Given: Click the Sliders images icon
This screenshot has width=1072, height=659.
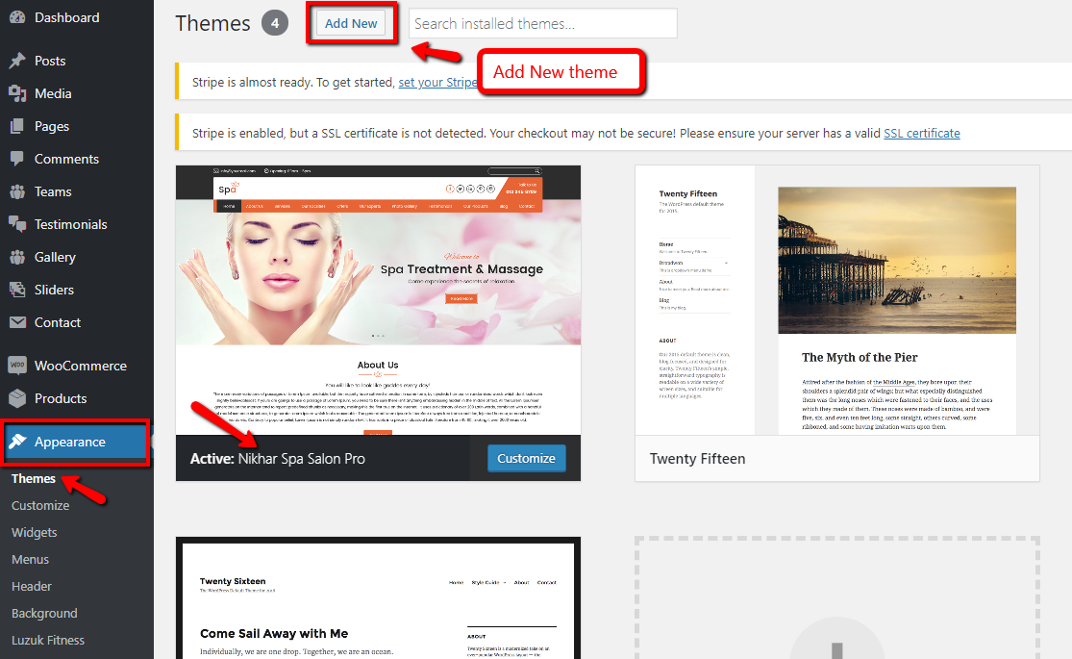Looking at the screenshot, I should pyautogui.click(x=17, y=291).
